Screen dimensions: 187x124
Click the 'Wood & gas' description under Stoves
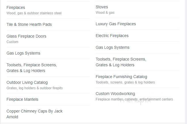(x=105, y=13)
